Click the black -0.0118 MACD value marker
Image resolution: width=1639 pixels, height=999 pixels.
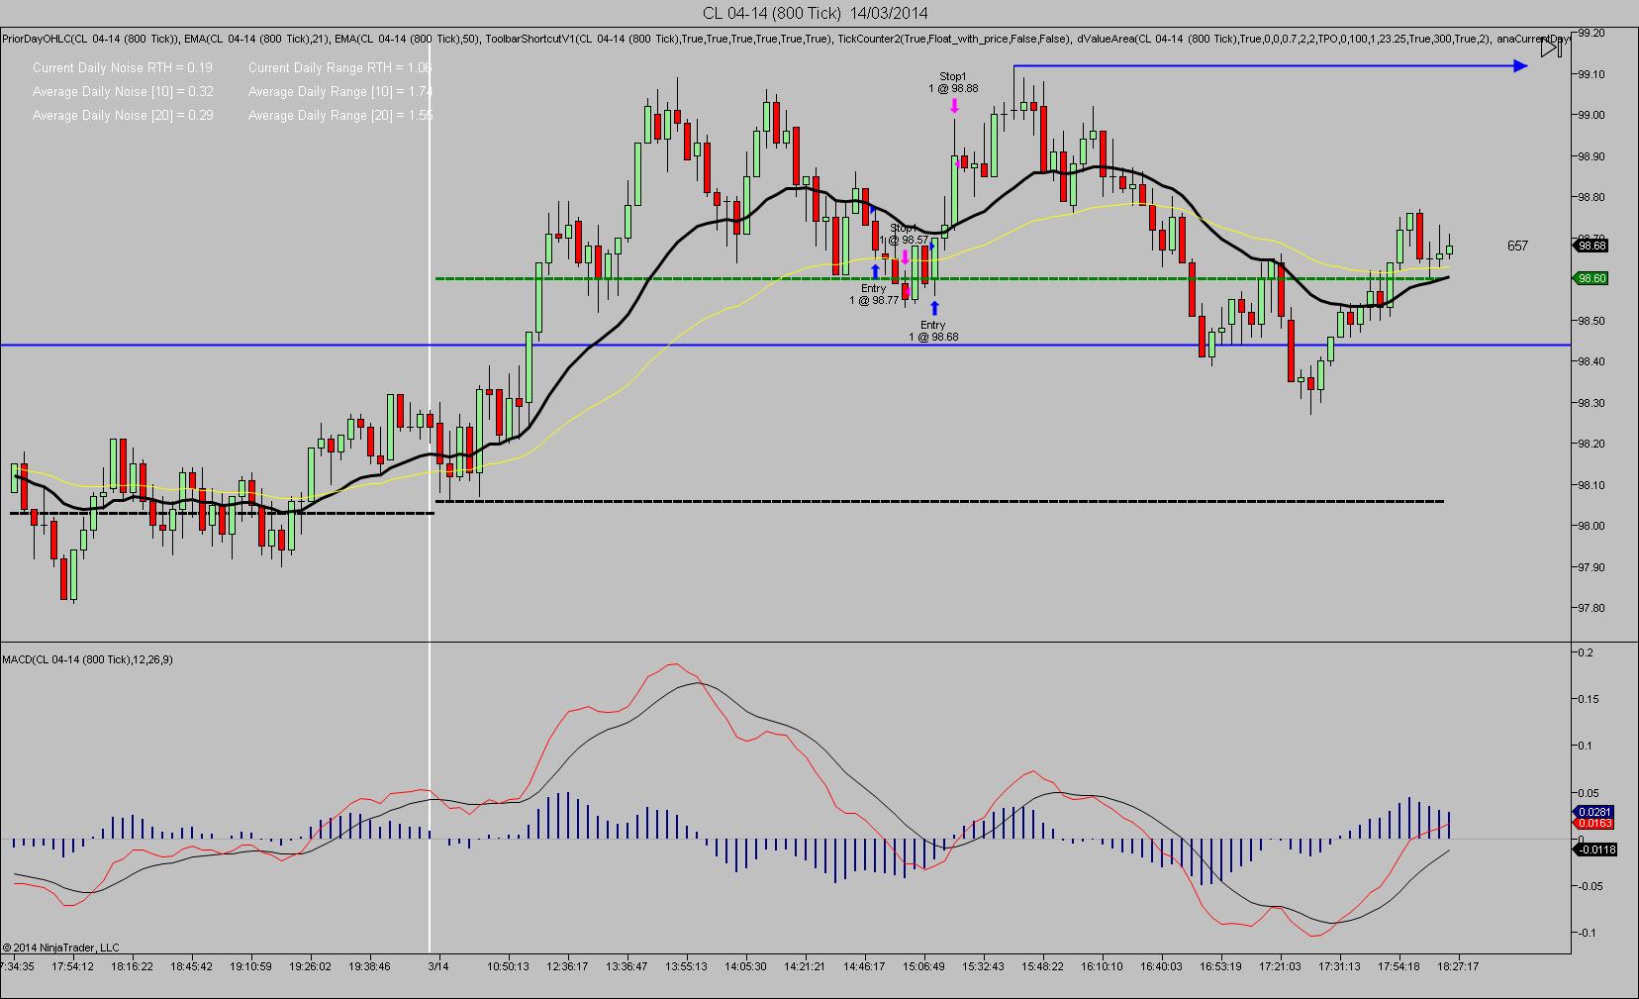tap(1593, 849)
